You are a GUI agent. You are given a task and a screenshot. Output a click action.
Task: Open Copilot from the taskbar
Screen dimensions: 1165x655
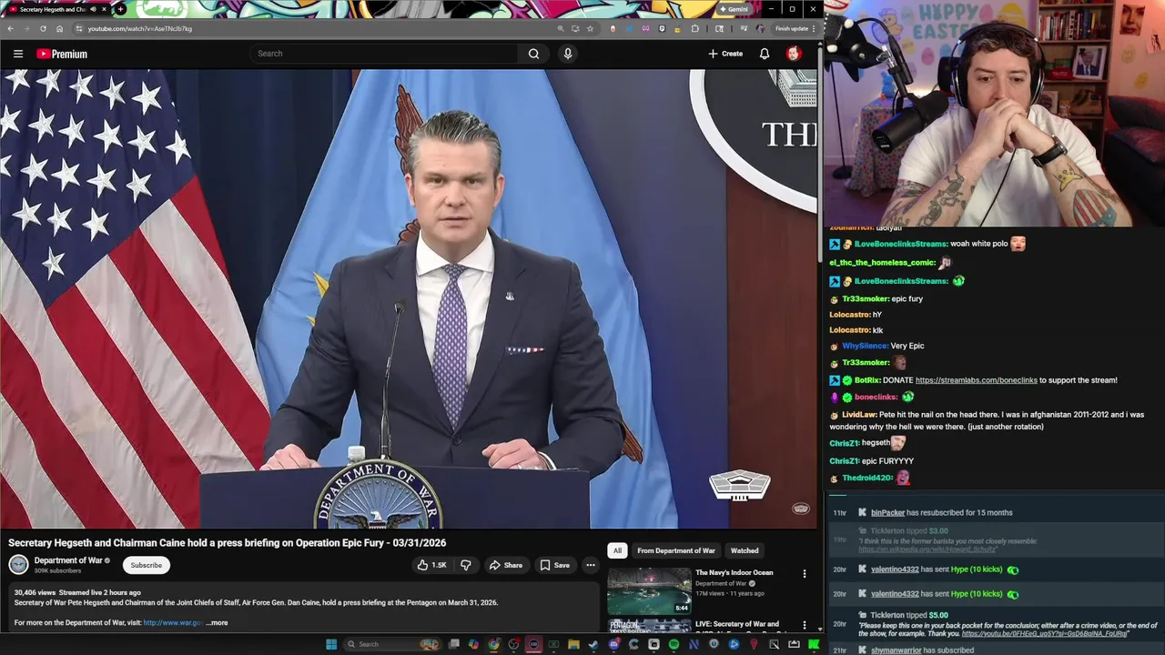click(473, 644)
